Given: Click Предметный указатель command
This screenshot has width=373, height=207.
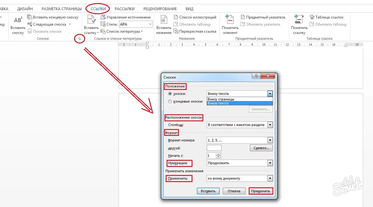Looking at the screenshot, I should tap(263, 17).
